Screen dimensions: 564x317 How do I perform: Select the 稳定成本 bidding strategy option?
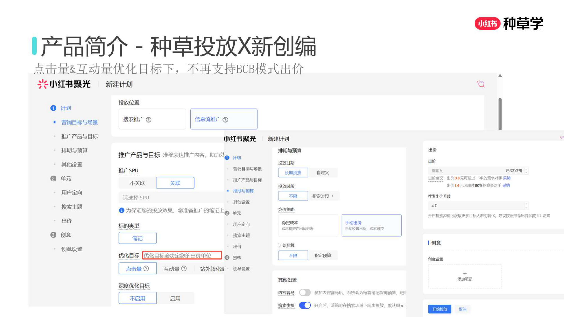(x=308, y=225)
